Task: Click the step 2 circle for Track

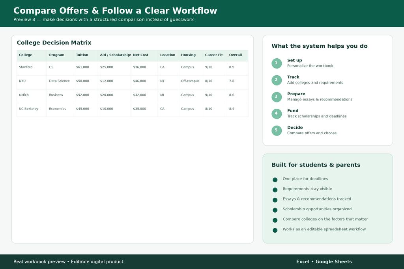Action: pyautogui.click(x=277, y=80)
